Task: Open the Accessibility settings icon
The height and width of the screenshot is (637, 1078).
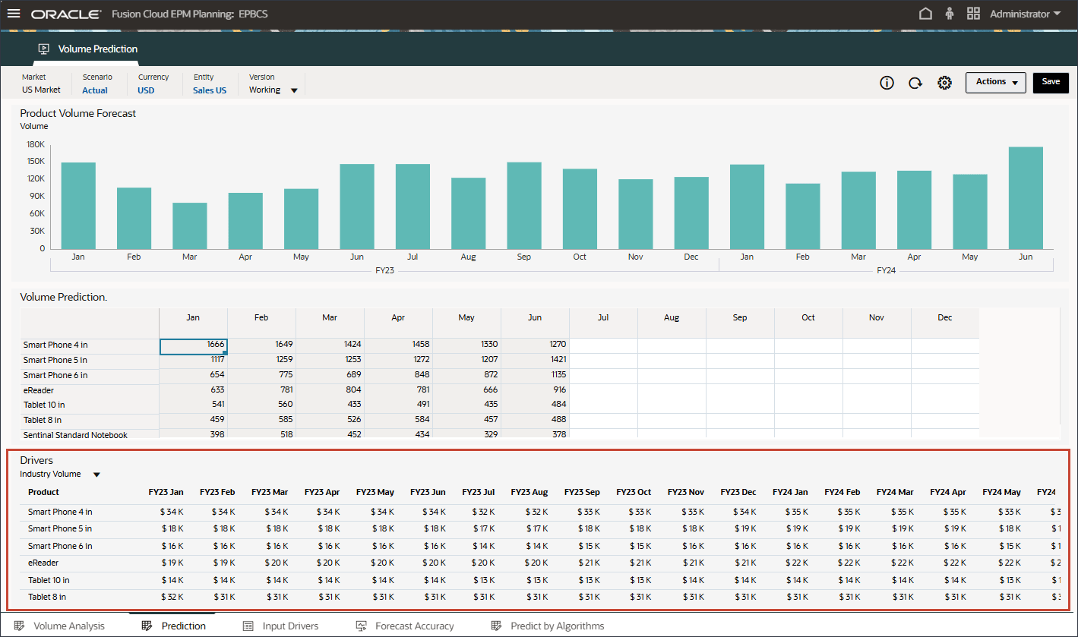Action: 950,14
